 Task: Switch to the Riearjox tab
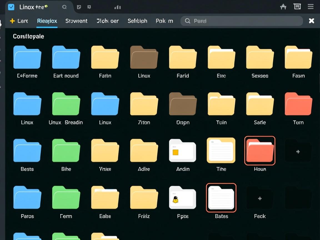[x=47, y=21]
